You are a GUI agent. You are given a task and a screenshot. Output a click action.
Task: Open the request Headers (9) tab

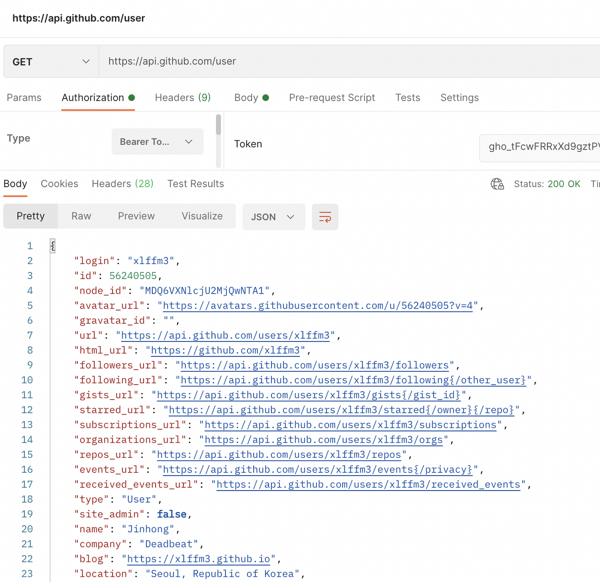pos(183,98)
